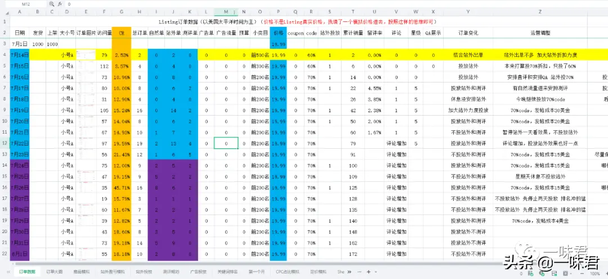Select the 站外投放 sheet tab
Viewport: 608px width, 279px height.
pos(144,272)
